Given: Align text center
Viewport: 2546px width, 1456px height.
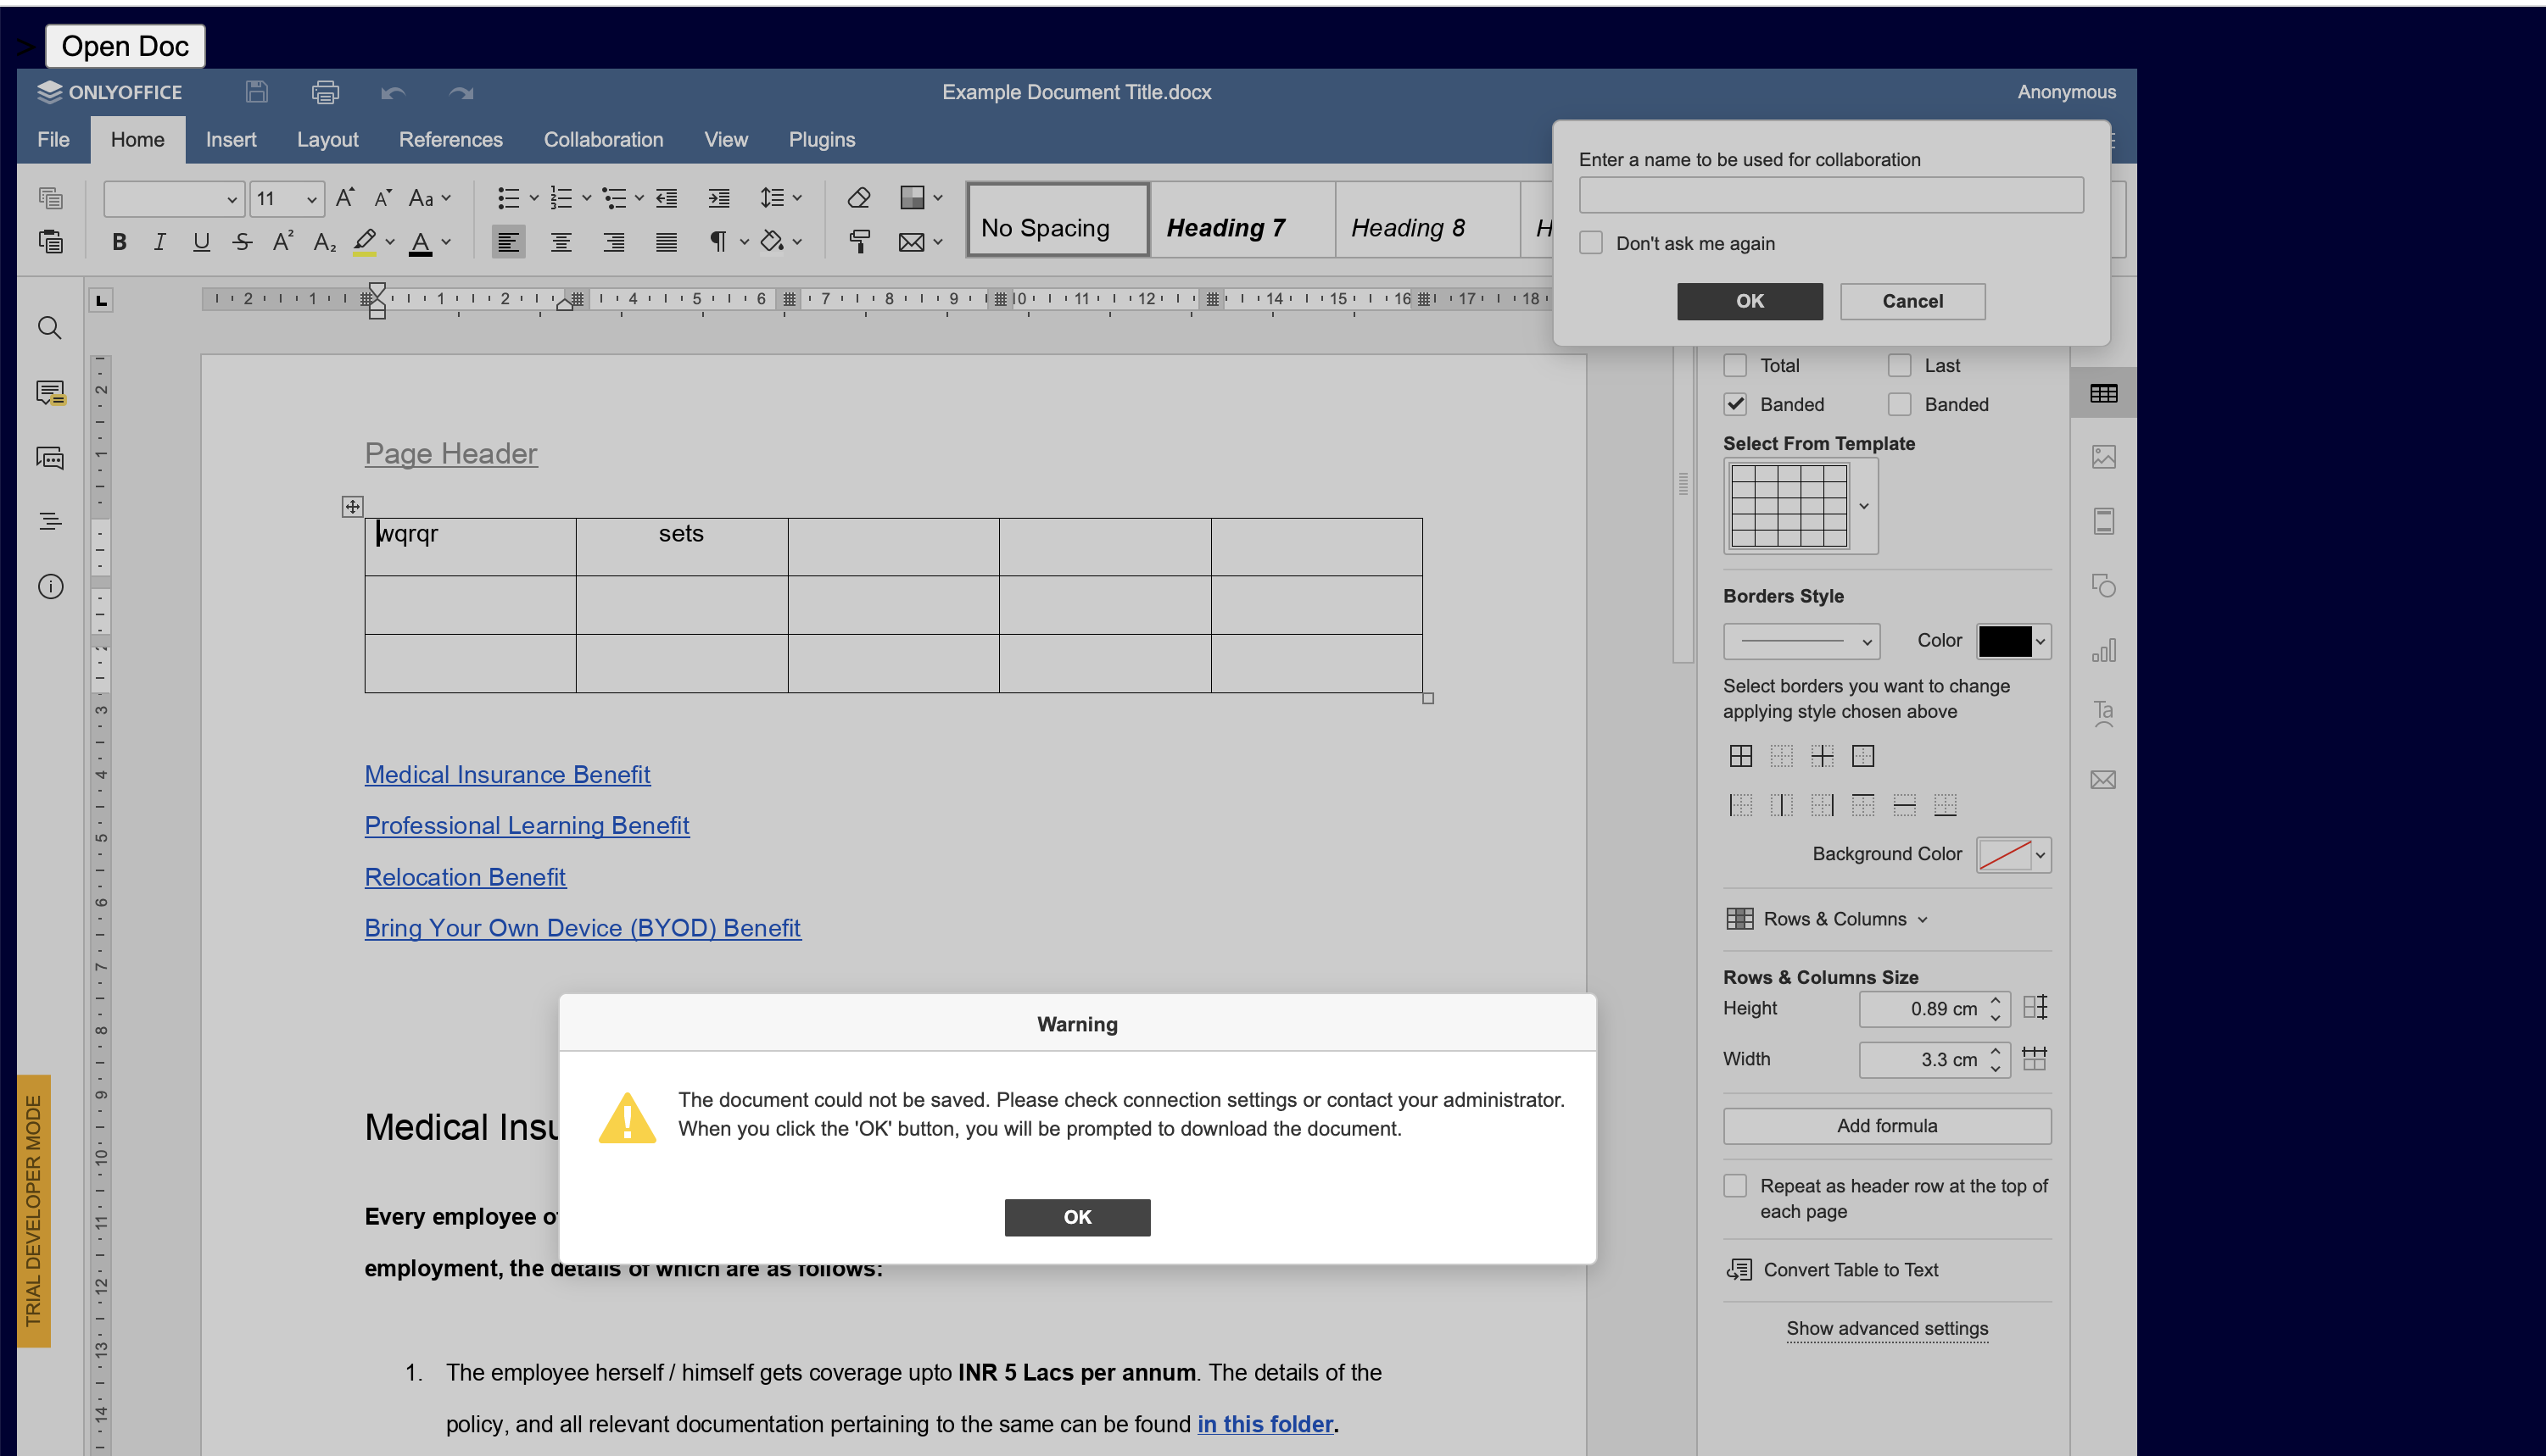Looking at the screenshot, I should coord(561,241).
